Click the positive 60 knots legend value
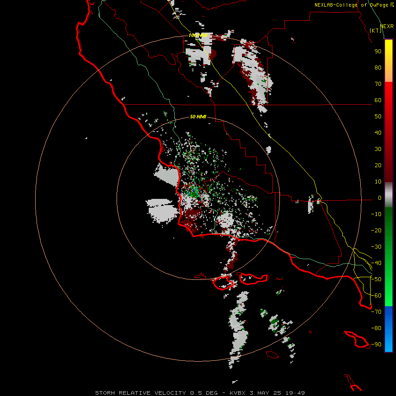The height and width of the screenshot is (396, 396). (378, 100)
